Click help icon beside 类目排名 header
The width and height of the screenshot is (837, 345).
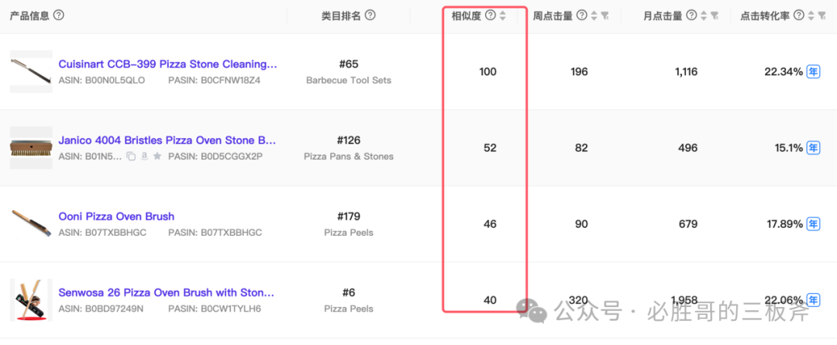point(370,15)
